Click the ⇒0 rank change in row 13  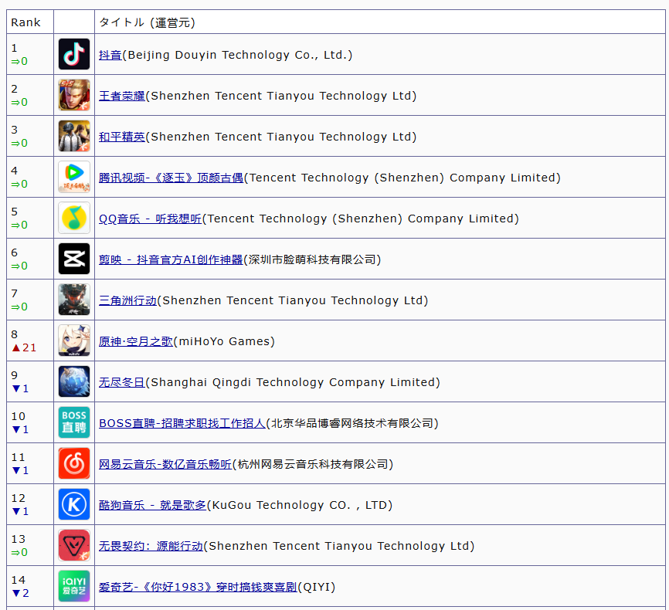click(x=19, y=552)
